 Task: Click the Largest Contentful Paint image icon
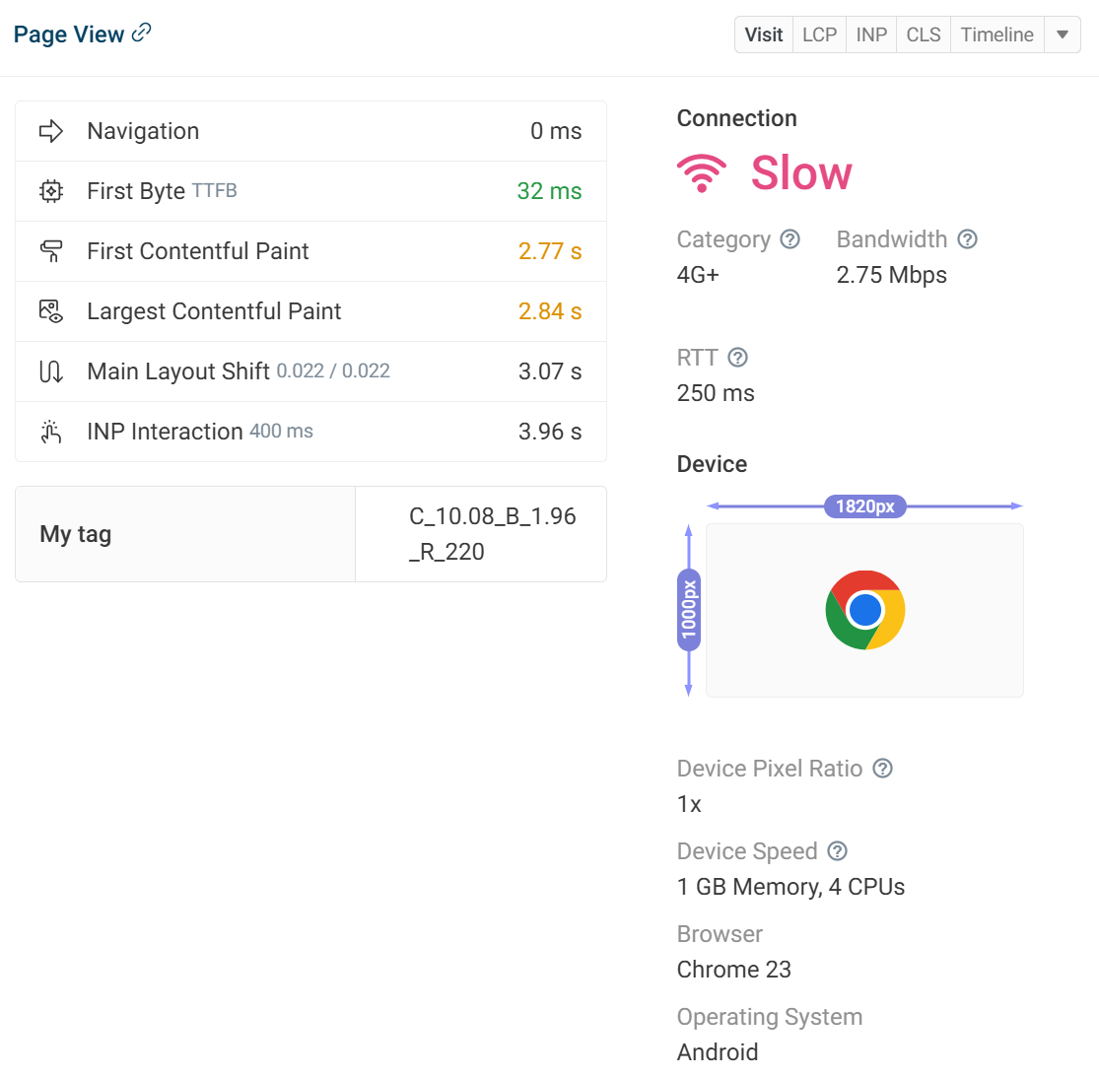(51, 311)
